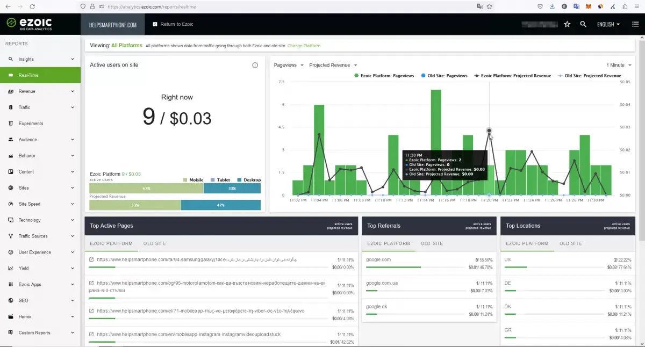The height and width of the screenshot is (347, 645).
Task: Click the Behavior icon in sidebar
Action: point(11,156)
